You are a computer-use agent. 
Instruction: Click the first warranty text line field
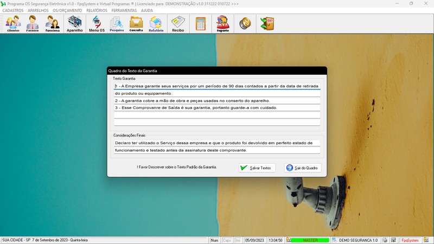point(217,86)
